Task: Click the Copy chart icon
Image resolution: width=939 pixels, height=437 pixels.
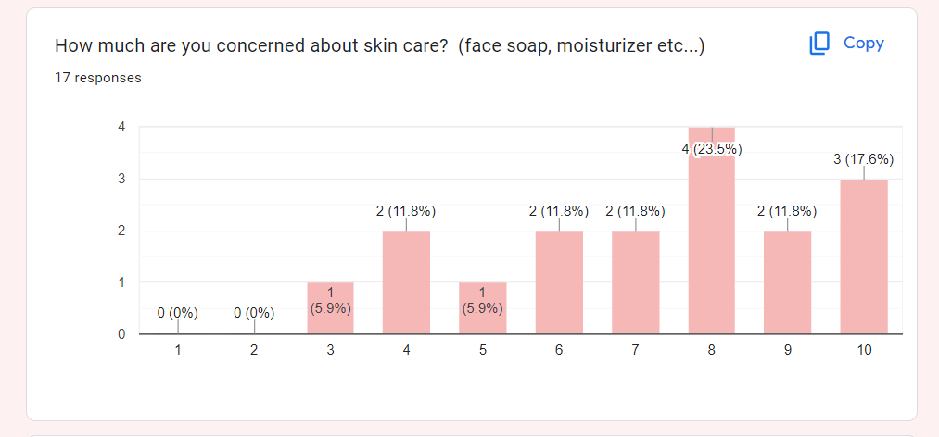Action: click(819, 44)
